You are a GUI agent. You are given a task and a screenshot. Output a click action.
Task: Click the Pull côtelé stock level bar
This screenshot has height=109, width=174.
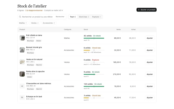pyautogui.click(x=94, y=38)
